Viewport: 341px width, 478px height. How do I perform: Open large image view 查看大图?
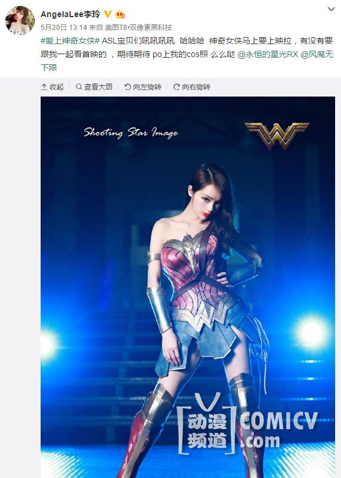(94, 87)
